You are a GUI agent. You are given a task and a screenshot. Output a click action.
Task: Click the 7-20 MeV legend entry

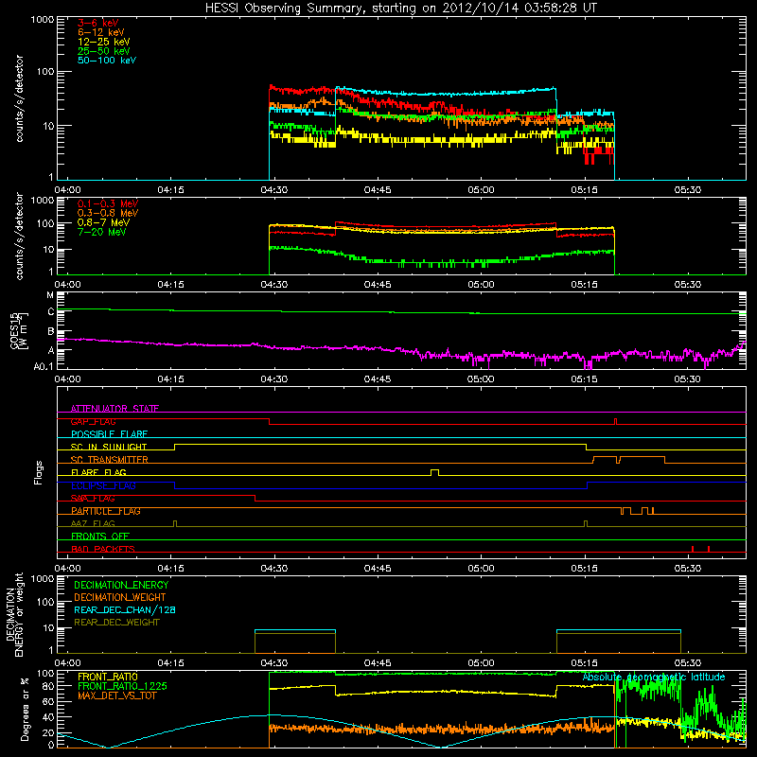tap(101, 232)
